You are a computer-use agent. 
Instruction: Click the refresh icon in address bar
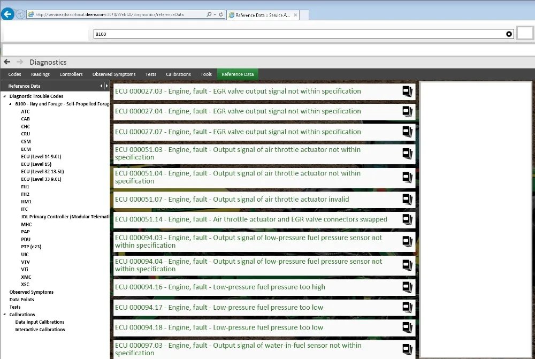click(221, 14)
